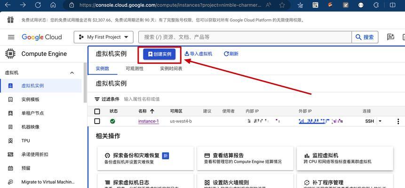
Task: Click the 搜索 search button
Action: point(365,37)
